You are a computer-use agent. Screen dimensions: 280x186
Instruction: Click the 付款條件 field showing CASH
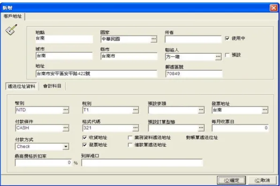click(39, 128)
